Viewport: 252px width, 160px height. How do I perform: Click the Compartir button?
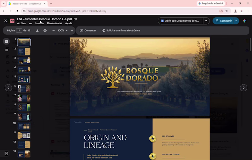point(224,21)
